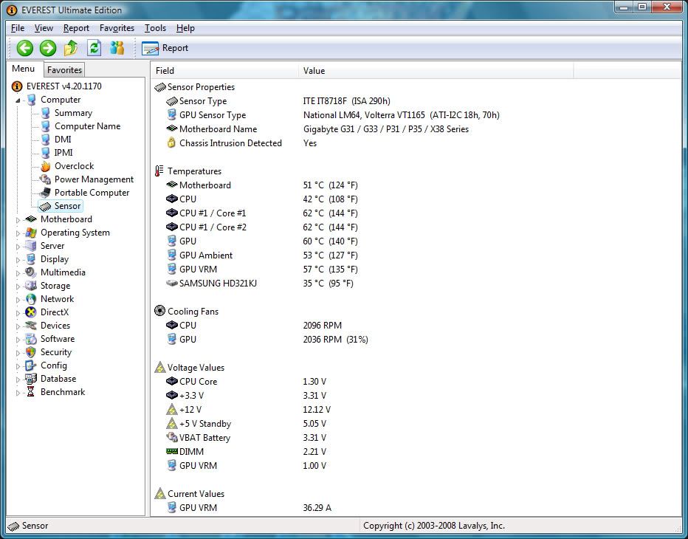Click the green Back arrow icon
688x539 pixels.
click(25, 48)
